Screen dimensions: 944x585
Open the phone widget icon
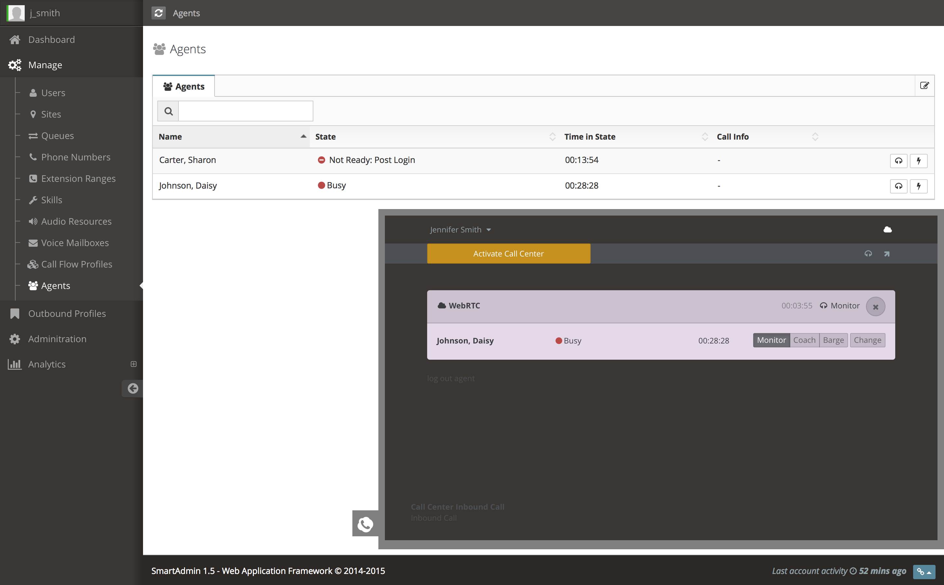365,524
